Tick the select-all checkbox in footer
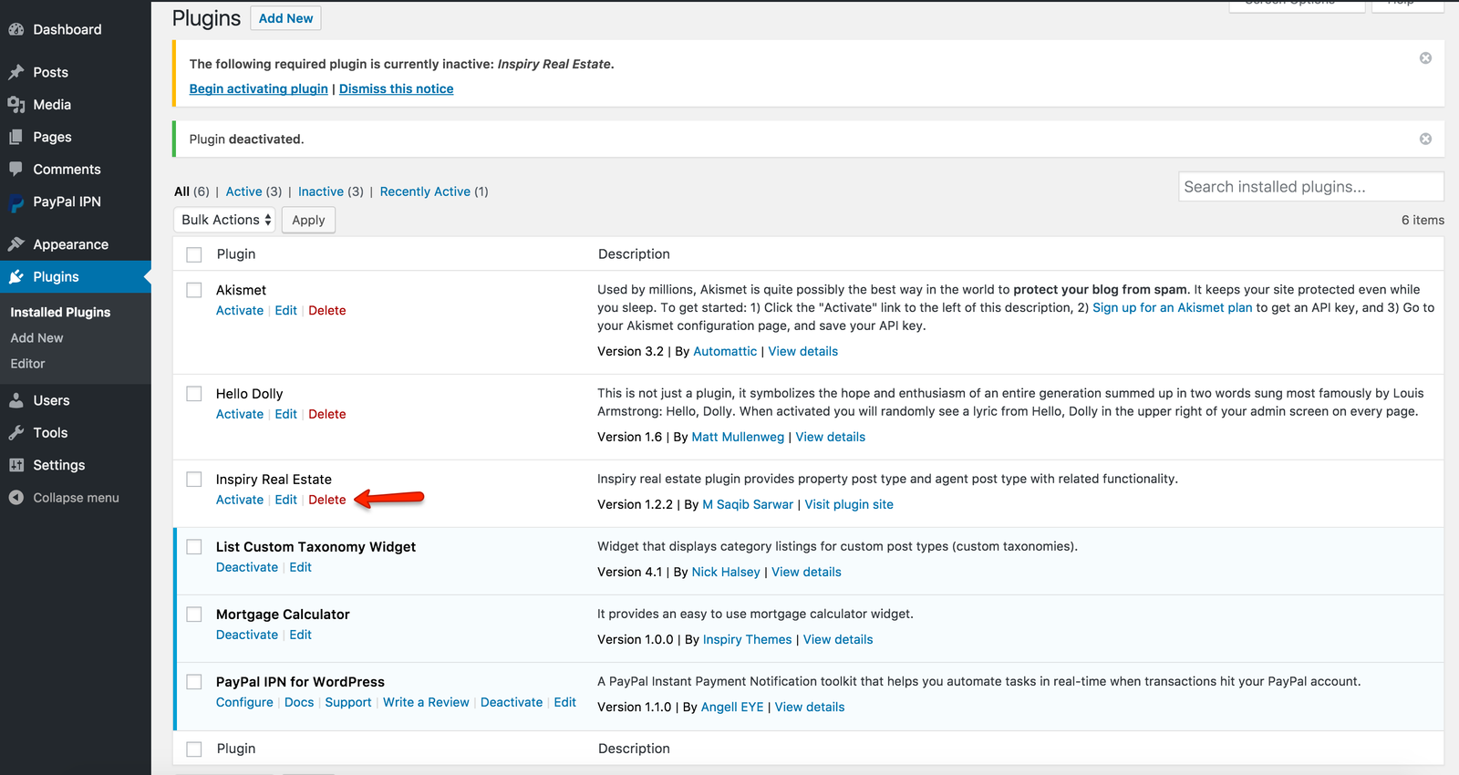Viewport: 1459px width, 775px height. [194, 749]
